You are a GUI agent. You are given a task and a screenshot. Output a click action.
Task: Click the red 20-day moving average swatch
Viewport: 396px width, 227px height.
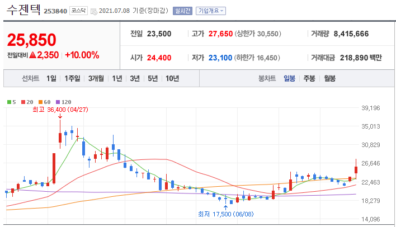tap(23, 102)
